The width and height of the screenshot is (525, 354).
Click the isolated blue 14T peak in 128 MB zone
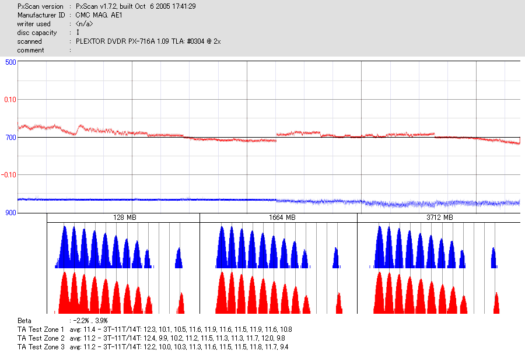point(179,258)
